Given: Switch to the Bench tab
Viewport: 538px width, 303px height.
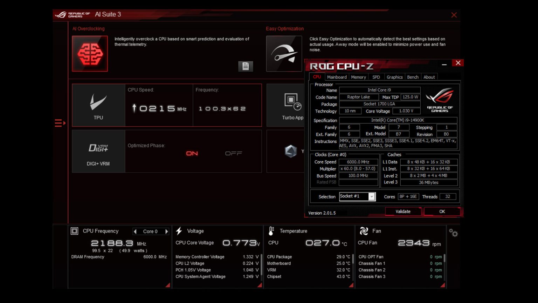Looking at the screenshot, I should click(413, 77).
